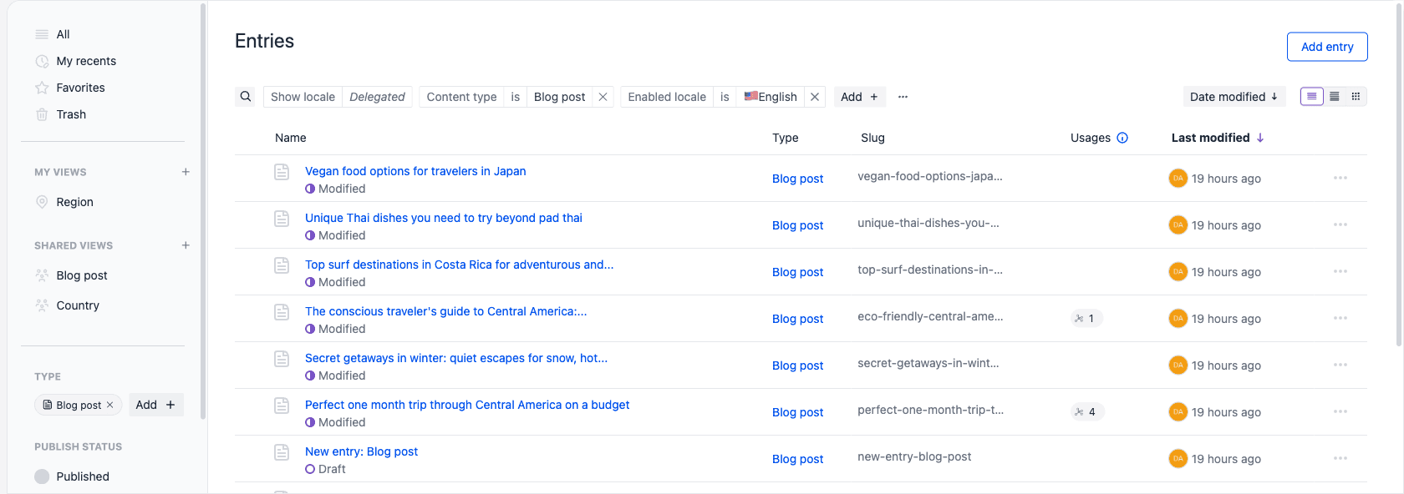Click document icon of Vegan food options row
The width and height of the screenshot is (1404, 494).
click(x=282, y=172)
